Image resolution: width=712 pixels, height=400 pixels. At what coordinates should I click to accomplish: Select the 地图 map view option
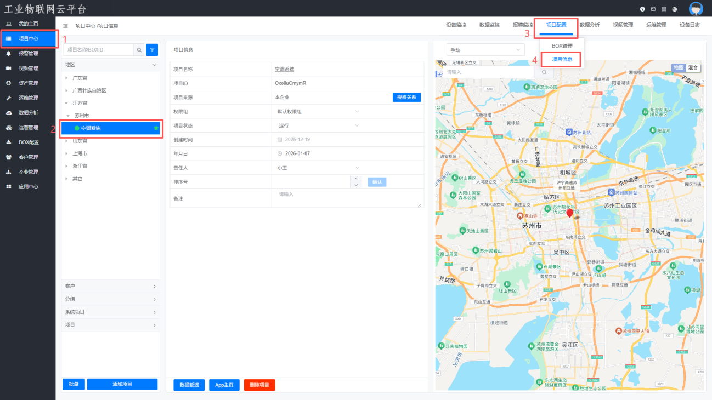679,67
